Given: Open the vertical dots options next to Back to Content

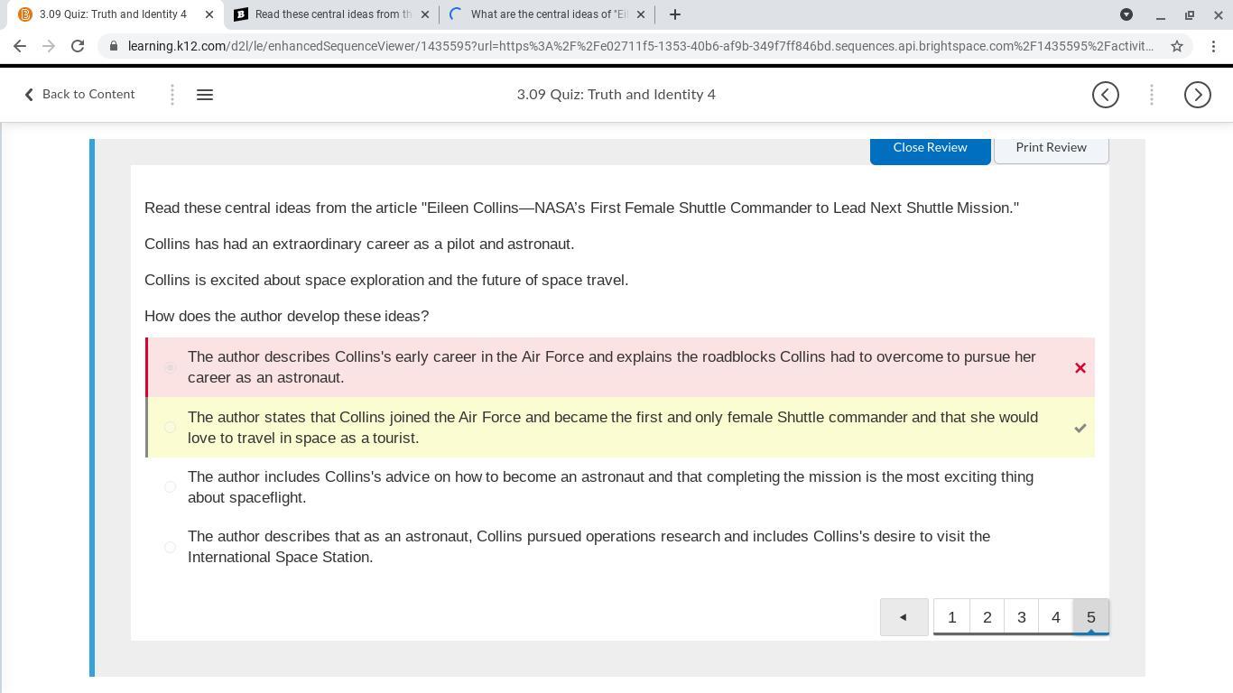Looking at the screenshot, I should click(x=172, y=95).
